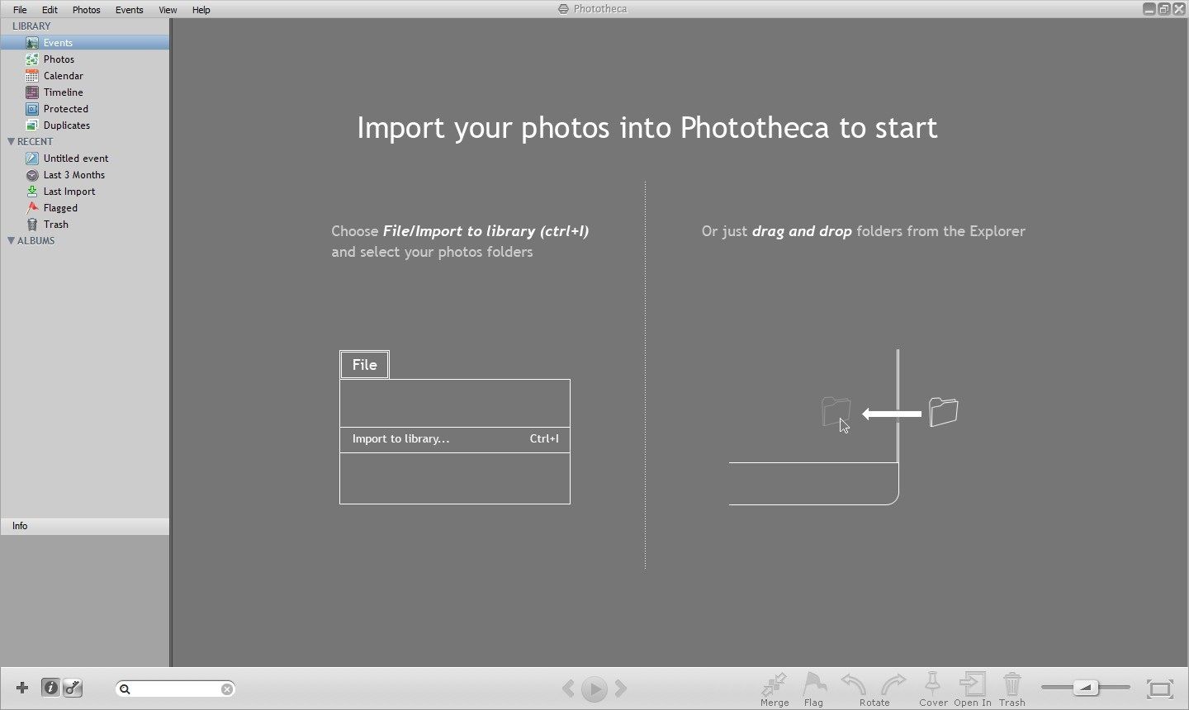Viewport: 1189px width, 710px height.
Task: Open the Help menu
Action: pyautogui.click(x=201, y=10)
